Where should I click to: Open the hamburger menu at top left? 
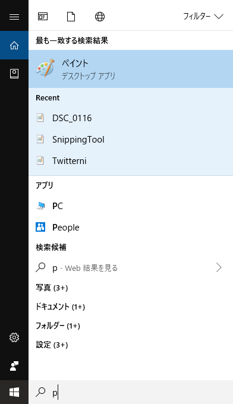click(14, 17)
